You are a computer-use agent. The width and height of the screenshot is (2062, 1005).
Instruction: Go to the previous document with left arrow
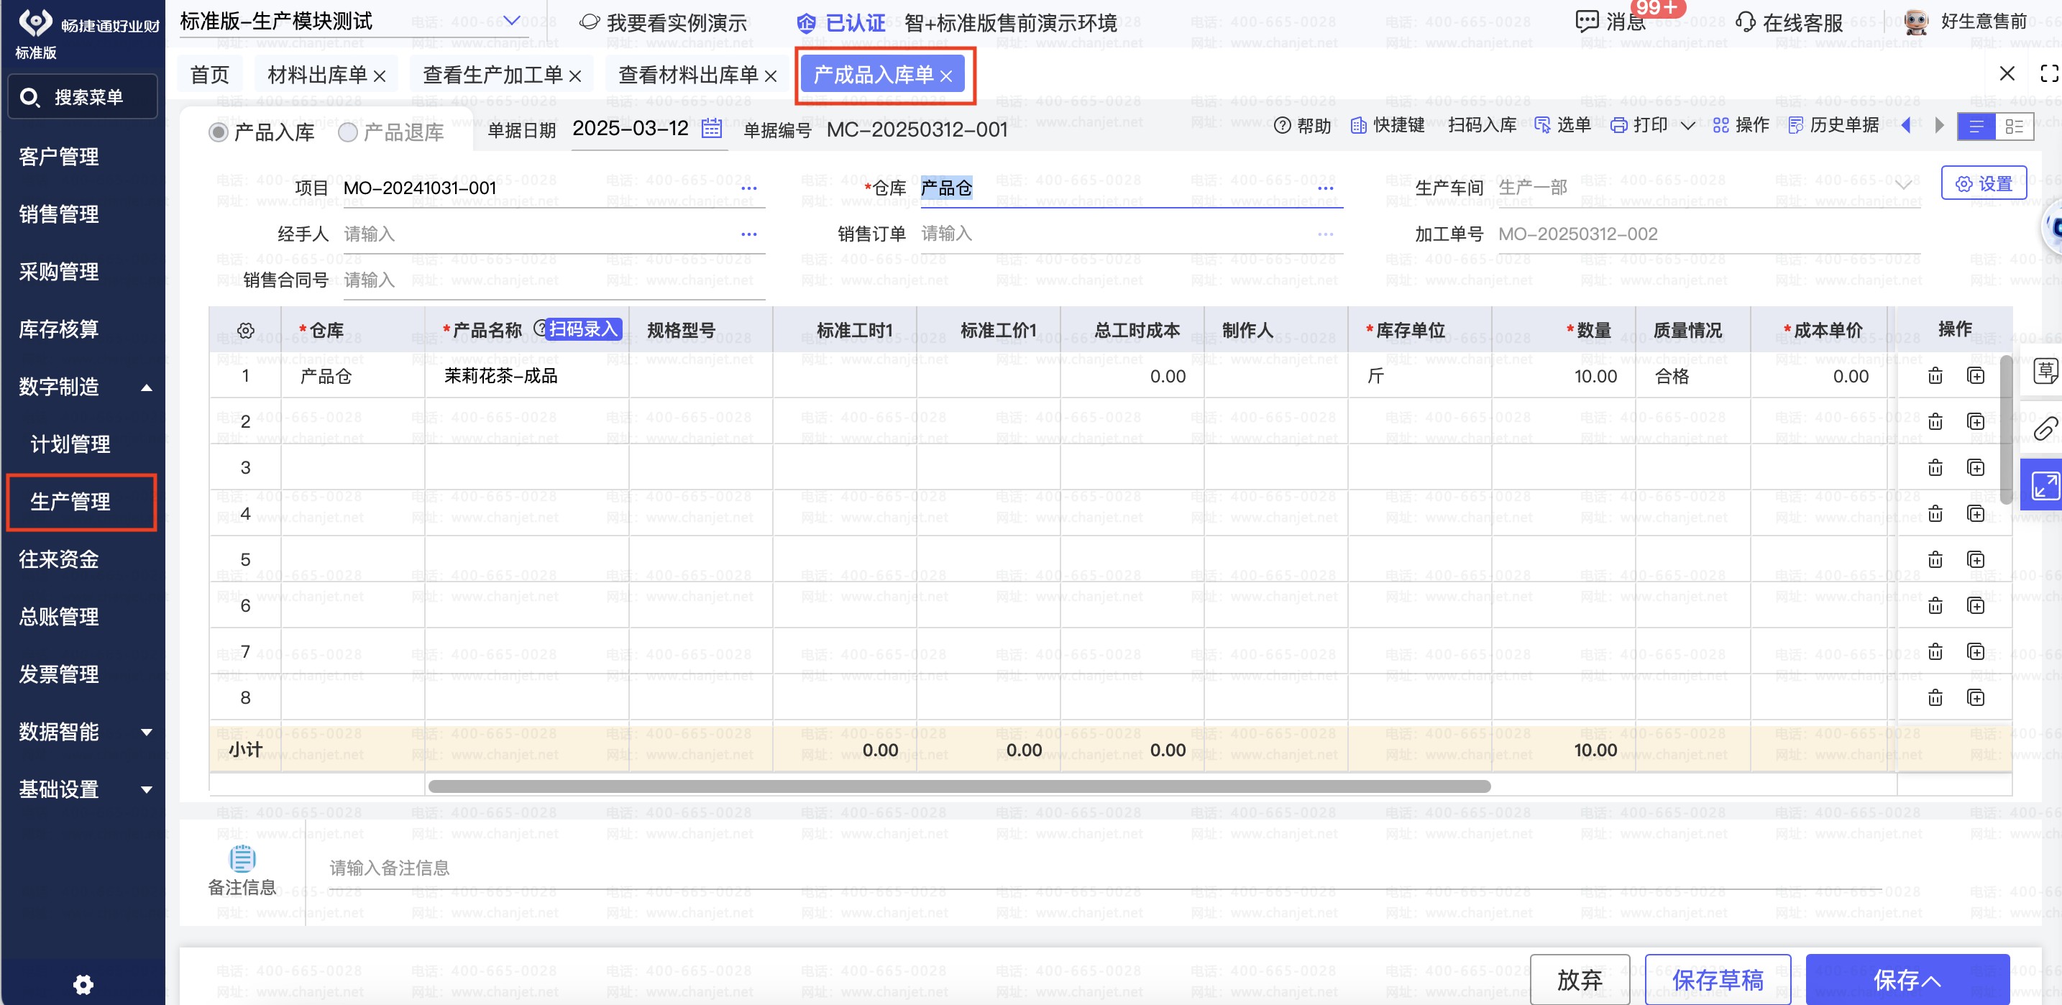[x=1905, y=126]
